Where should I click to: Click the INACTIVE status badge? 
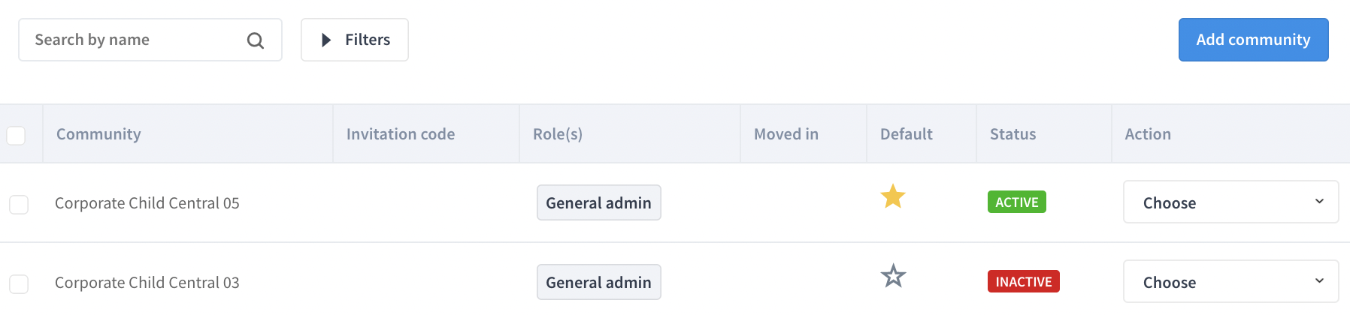1023,281
